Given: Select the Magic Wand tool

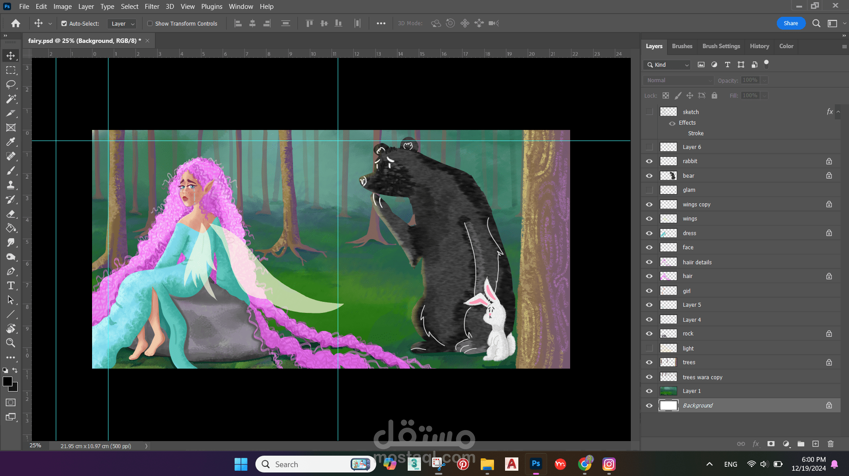Looking at the screenshot, I should coord(11,99).
